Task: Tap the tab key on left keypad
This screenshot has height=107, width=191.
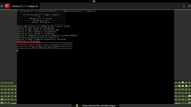Action: click(2, 99)
